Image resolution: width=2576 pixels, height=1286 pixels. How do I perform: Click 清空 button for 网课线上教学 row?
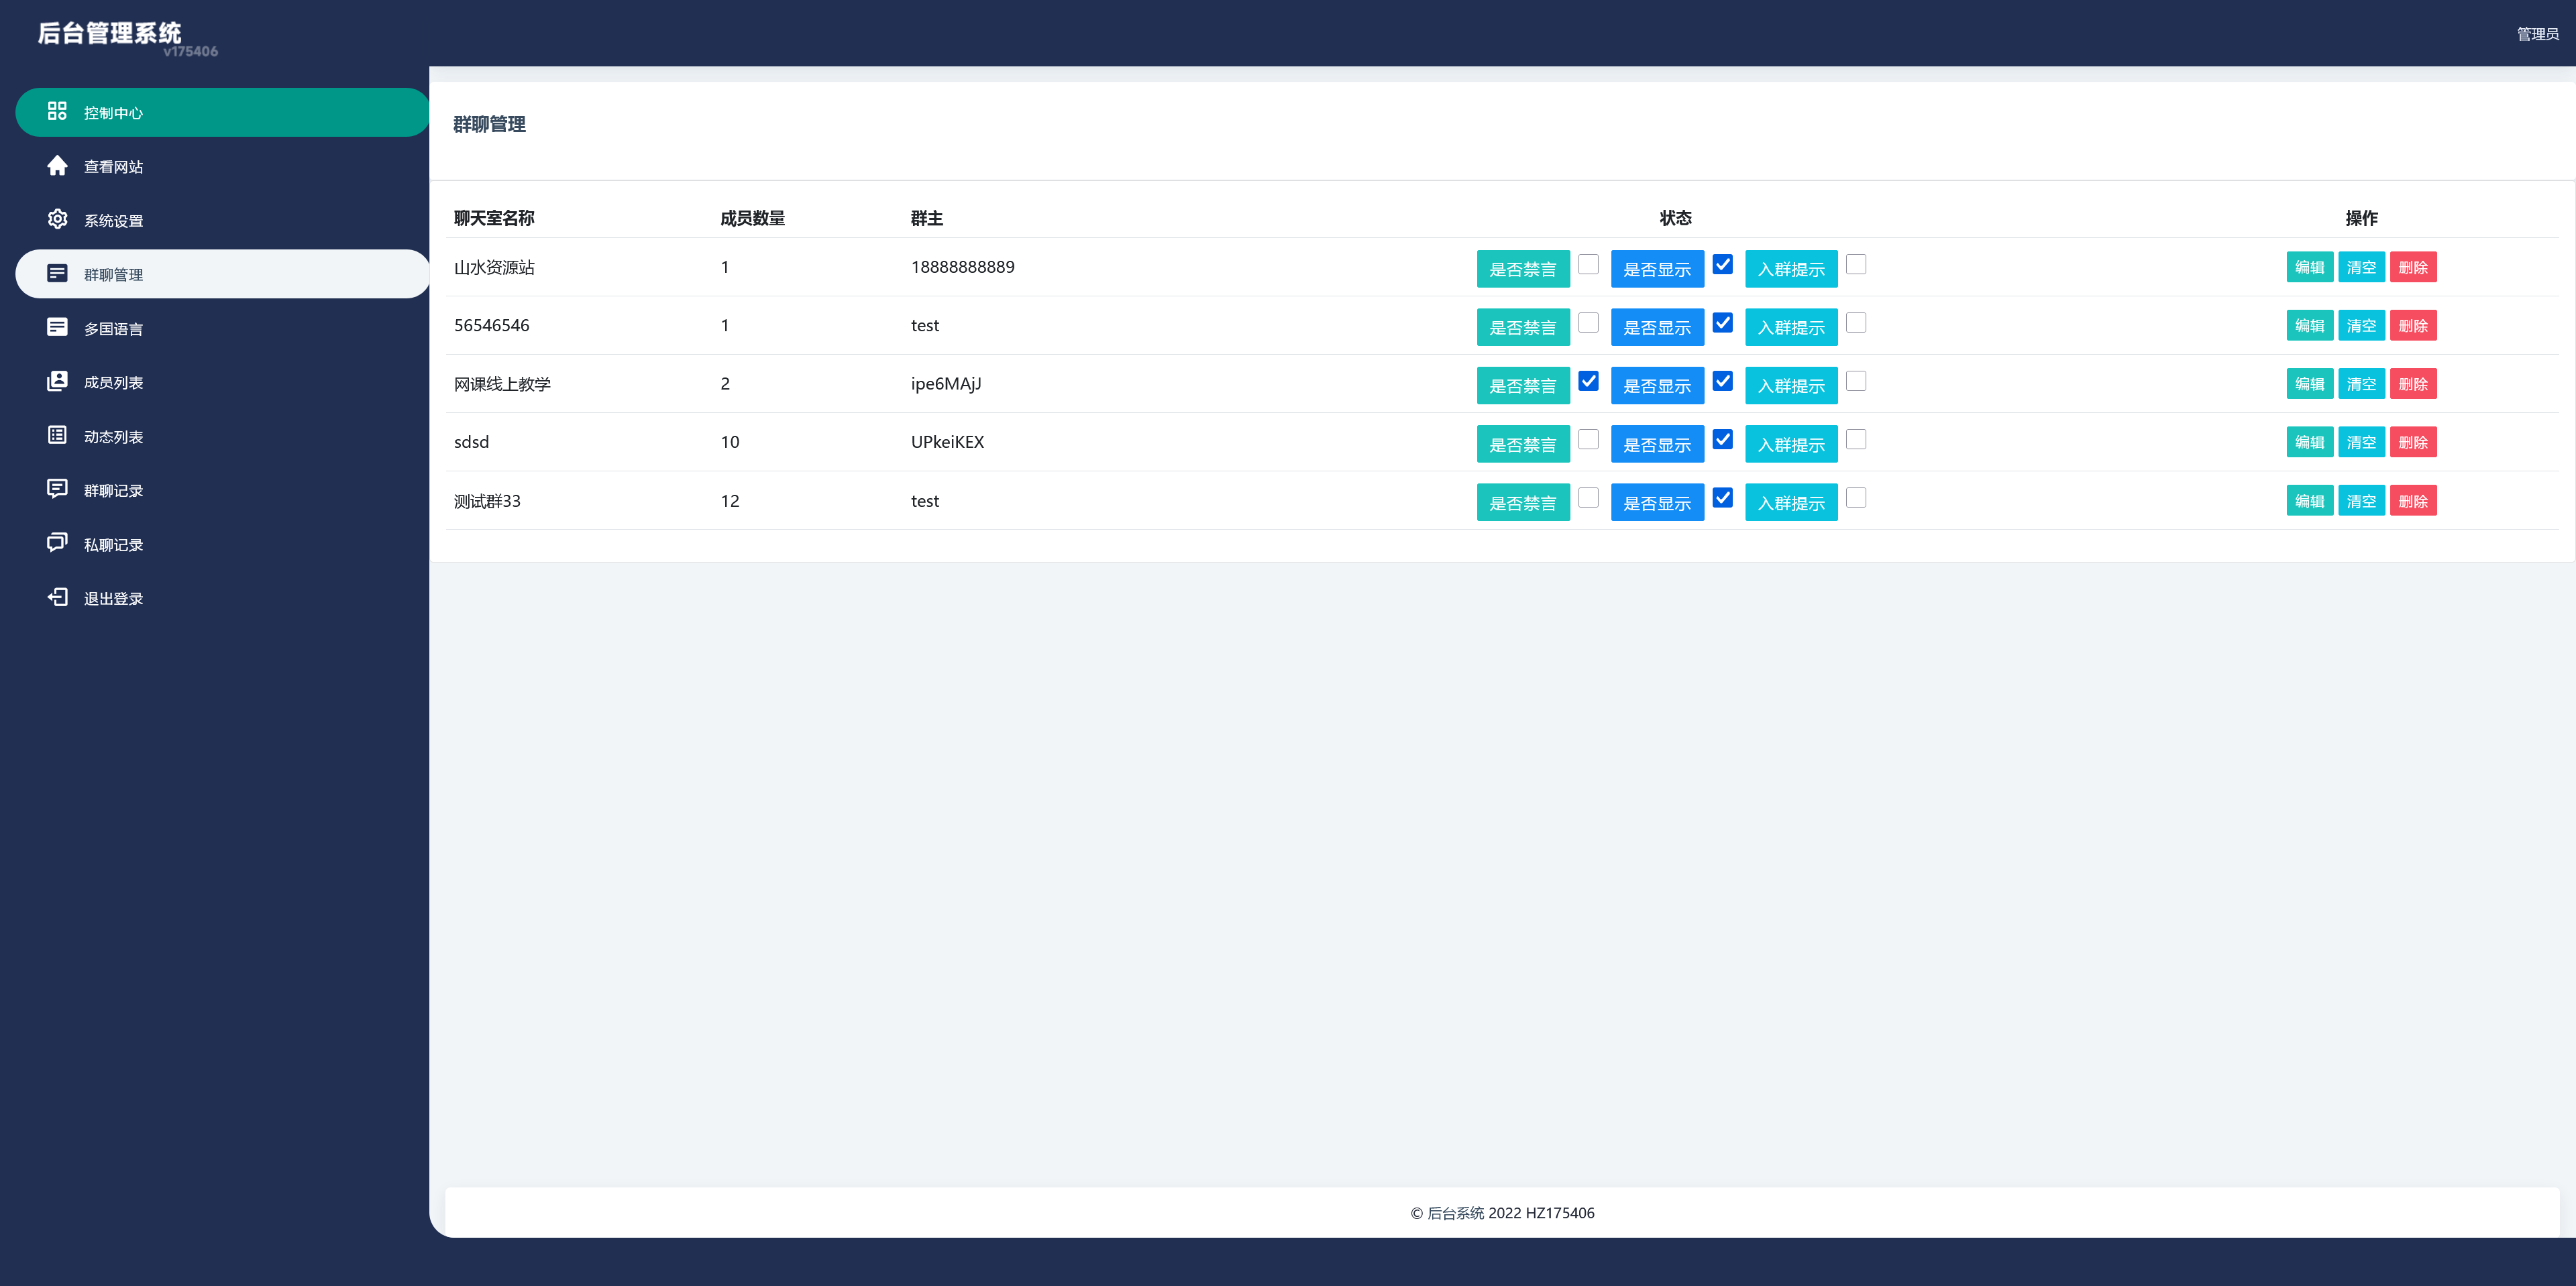click(x=2361, y=384)
